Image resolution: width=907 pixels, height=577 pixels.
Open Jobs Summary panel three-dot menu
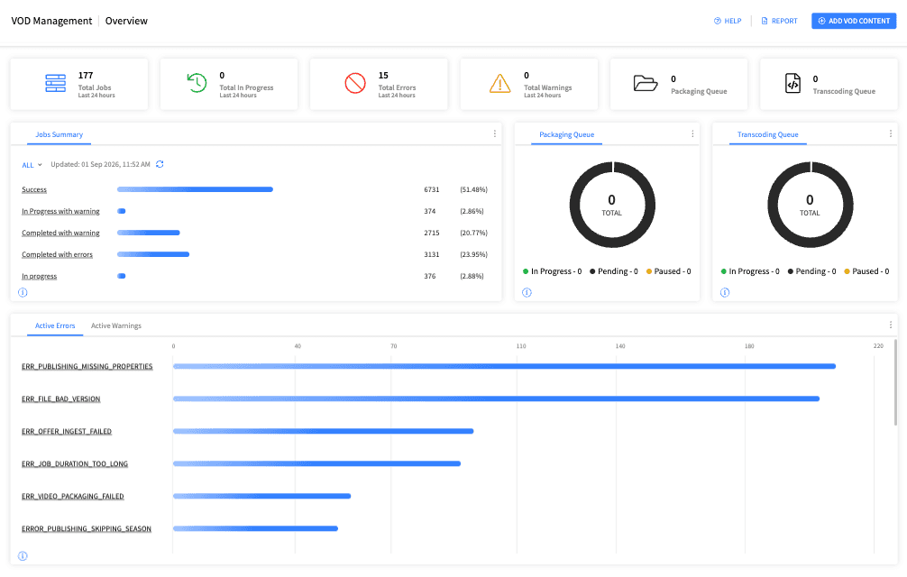coord(495,133)
